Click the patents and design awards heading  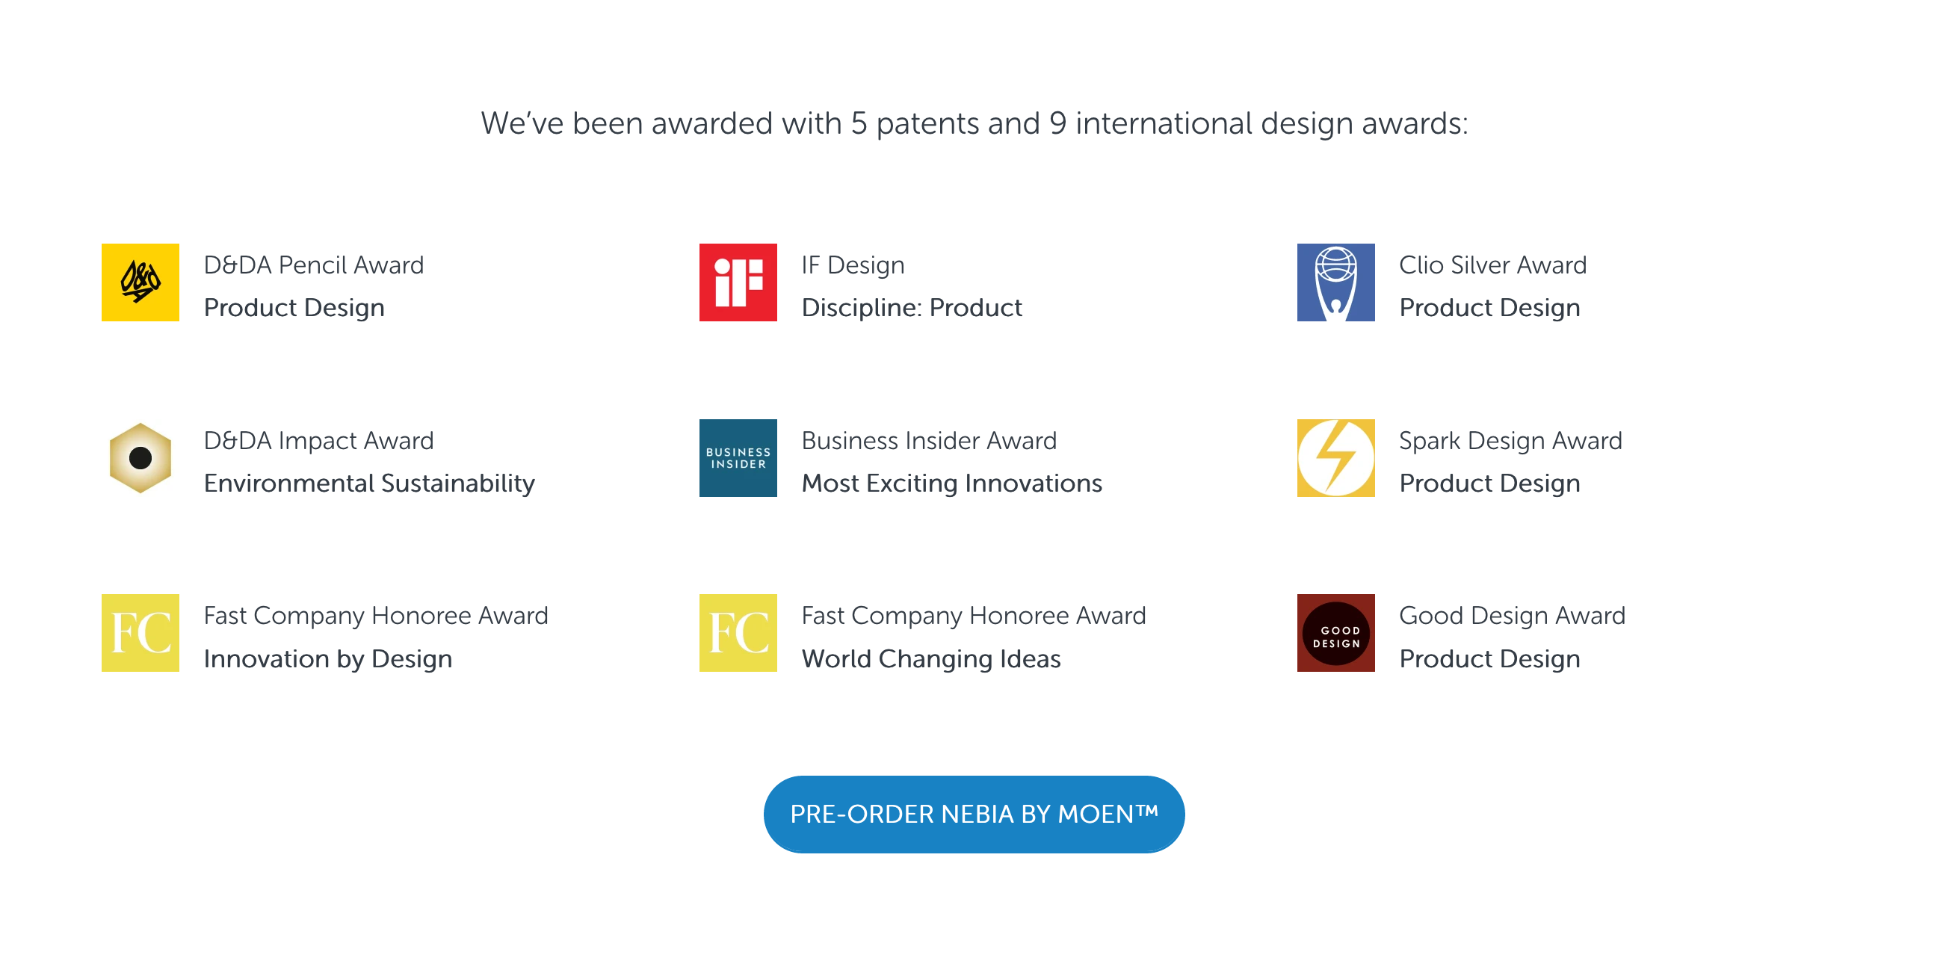coord(974,123)
